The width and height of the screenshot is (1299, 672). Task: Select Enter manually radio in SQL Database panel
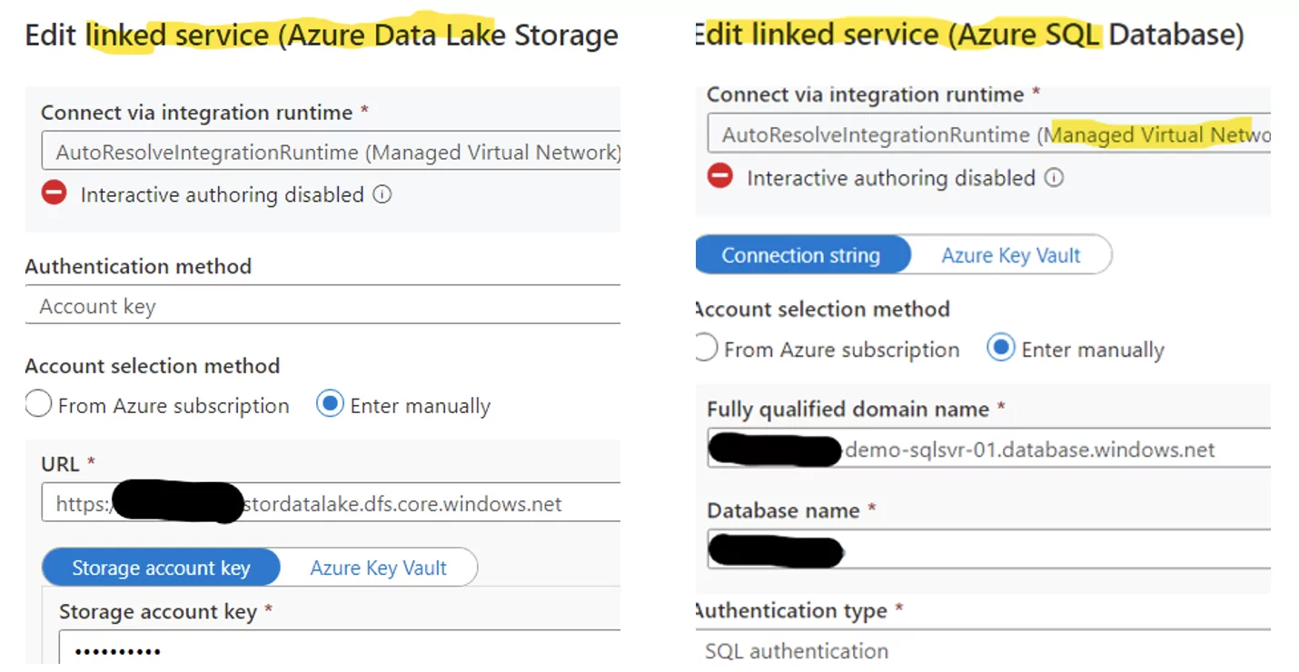pyautogui.click(x=1000, y=349)
